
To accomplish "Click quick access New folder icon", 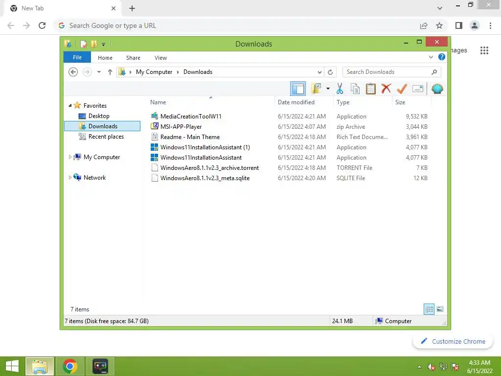I will click(94, 44).
